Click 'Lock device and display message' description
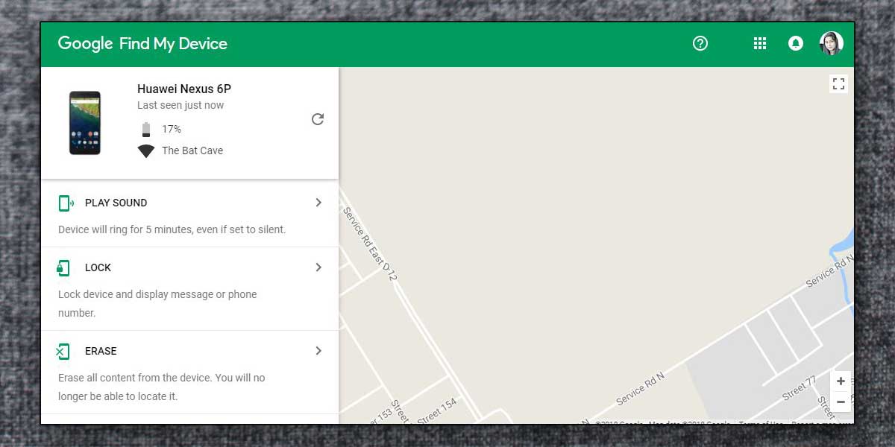This screenshot has height=447, width=895. [157, 303]
